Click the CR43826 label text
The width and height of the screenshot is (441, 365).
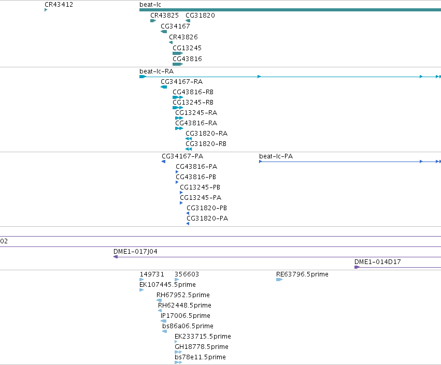[183, 37]
